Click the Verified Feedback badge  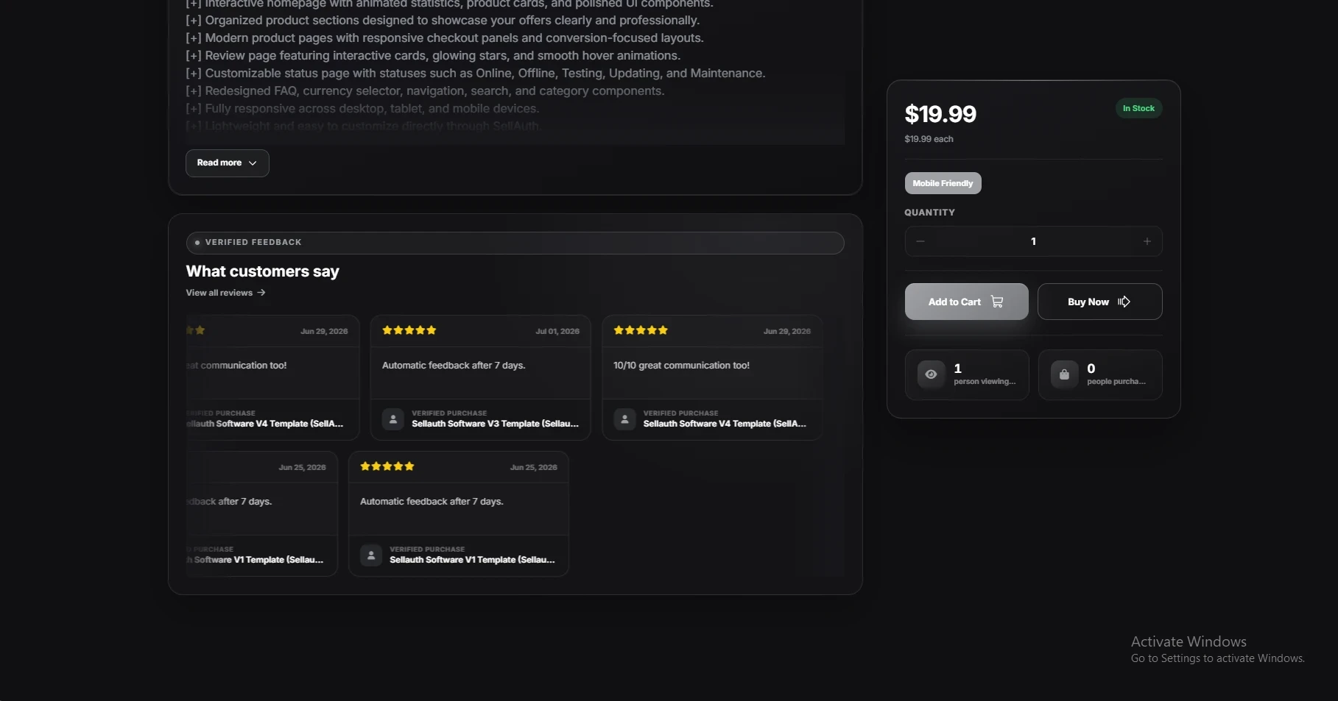515,243
